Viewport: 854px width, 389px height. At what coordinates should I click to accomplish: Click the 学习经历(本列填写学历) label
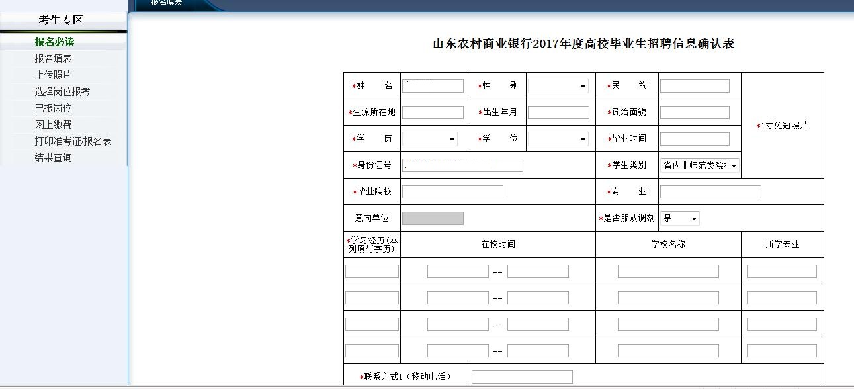pyautogui.click(x=372, y=245)
